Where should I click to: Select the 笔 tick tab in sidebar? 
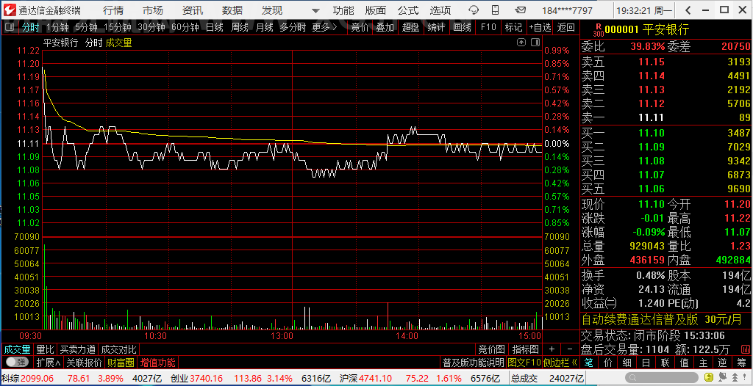[588, 362]
